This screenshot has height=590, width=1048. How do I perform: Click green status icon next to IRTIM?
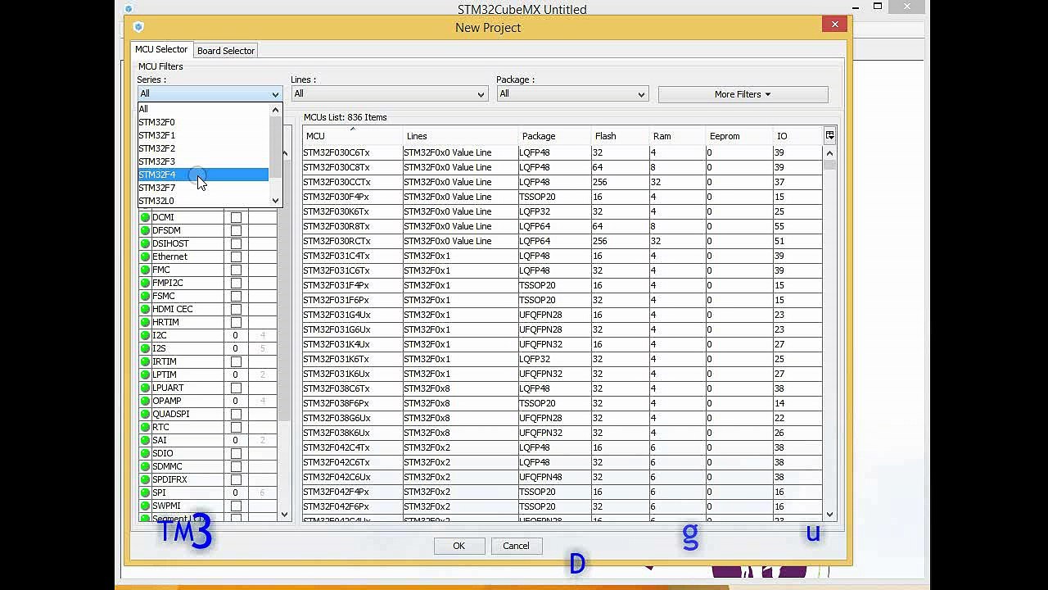145,361
